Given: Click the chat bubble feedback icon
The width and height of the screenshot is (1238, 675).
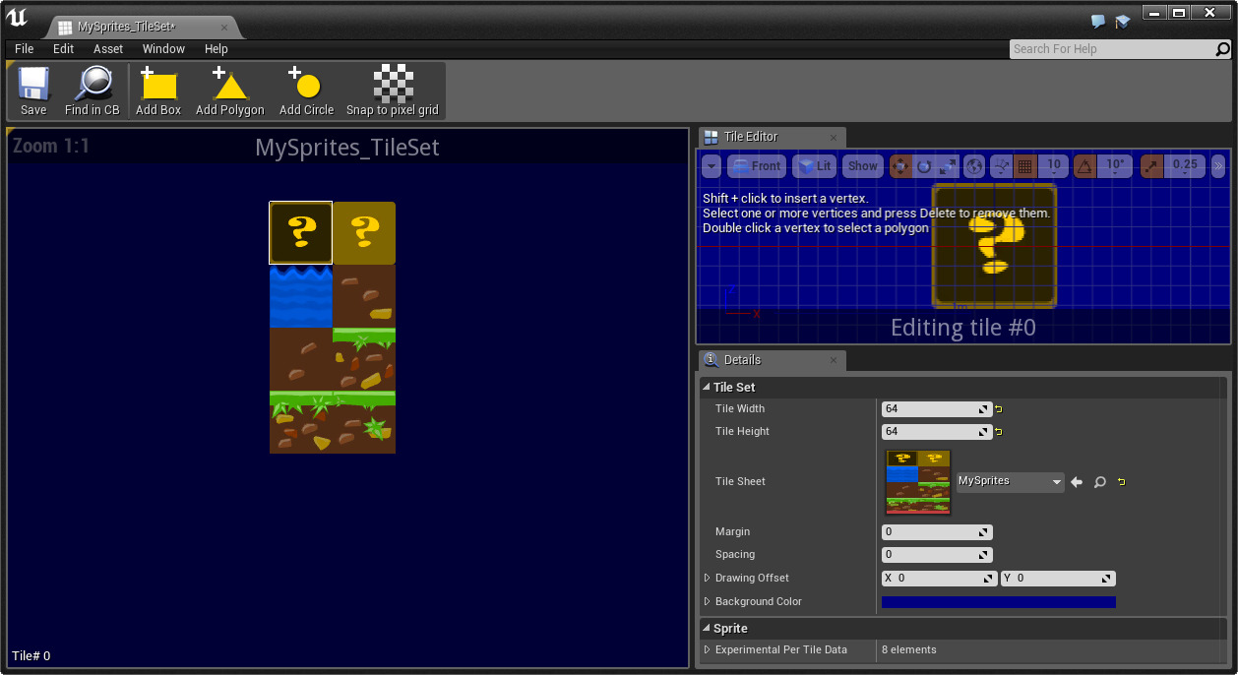Looking at the screenshot, I should [x=1099, y=21].
